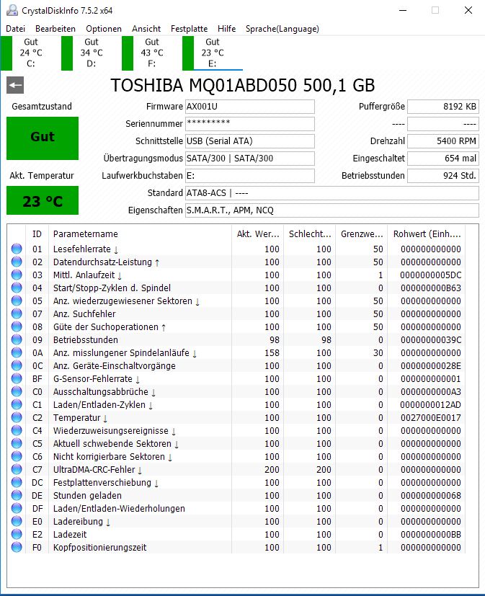Click the TOSHIBA MQ01ABD050 500,1 GB title
Image resolution: width=485 pixels, height=596 pixels.
[x=242, y=85]
